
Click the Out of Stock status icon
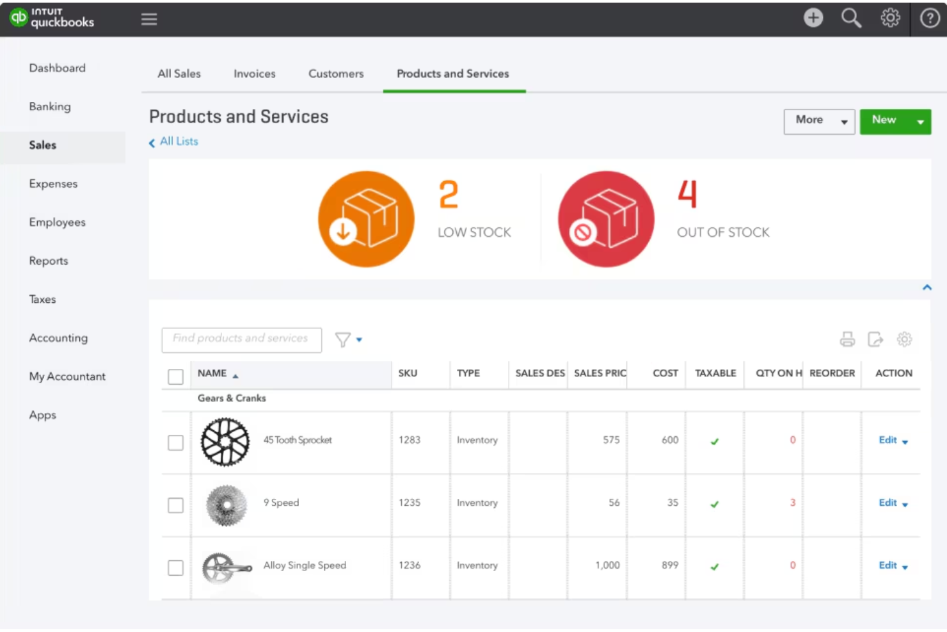coord(605,218)
